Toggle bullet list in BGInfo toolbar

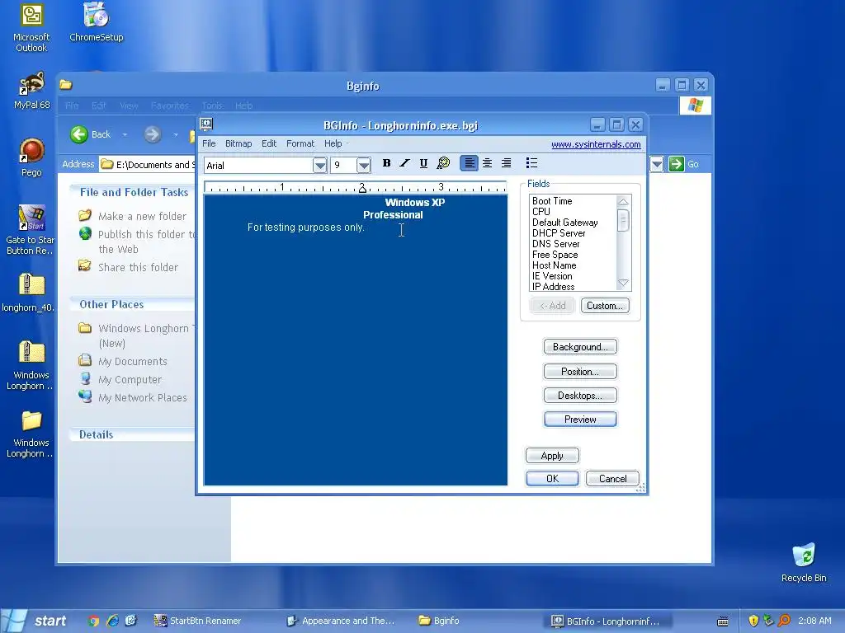(531, 163)
